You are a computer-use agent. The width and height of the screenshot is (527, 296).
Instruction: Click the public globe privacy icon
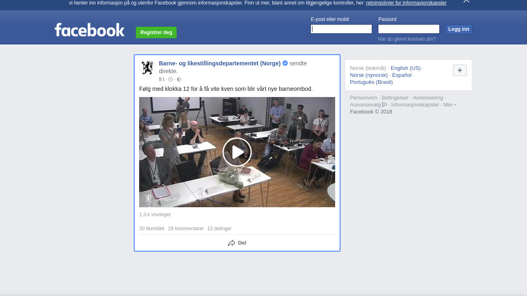pyautogui.click(x=179, y=80)
